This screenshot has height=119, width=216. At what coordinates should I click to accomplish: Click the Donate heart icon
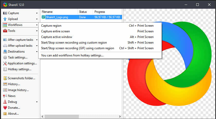(x=5, y=108)
